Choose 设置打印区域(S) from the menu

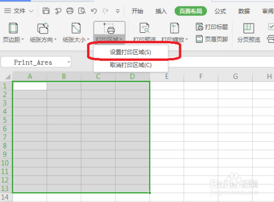pos(130,52)
